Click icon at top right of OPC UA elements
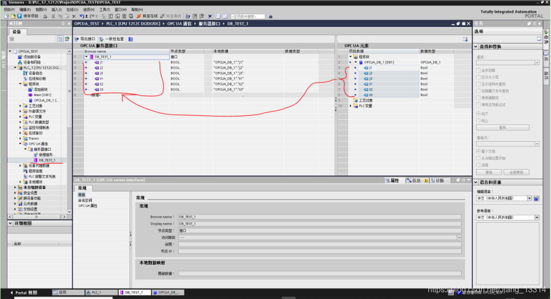Image resolution: width=551 pixels, height=299 pixels. (465, 39)
